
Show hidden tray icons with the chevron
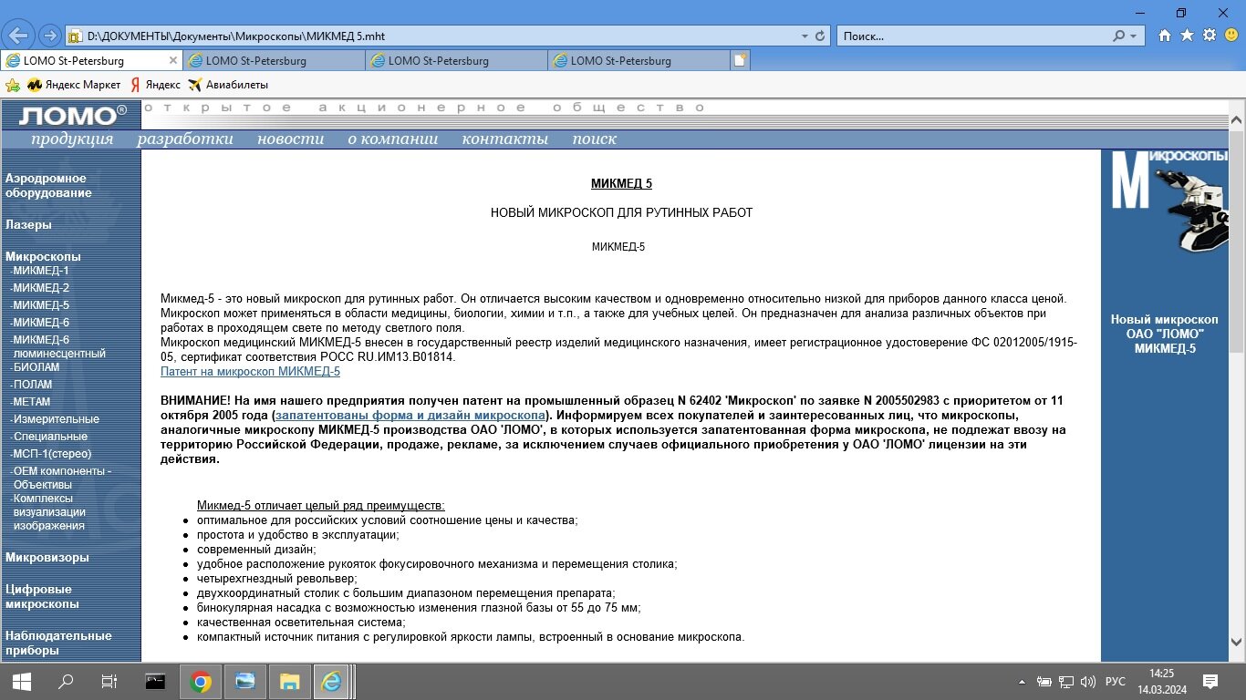pyautogui.click(x=1022, y=681)
